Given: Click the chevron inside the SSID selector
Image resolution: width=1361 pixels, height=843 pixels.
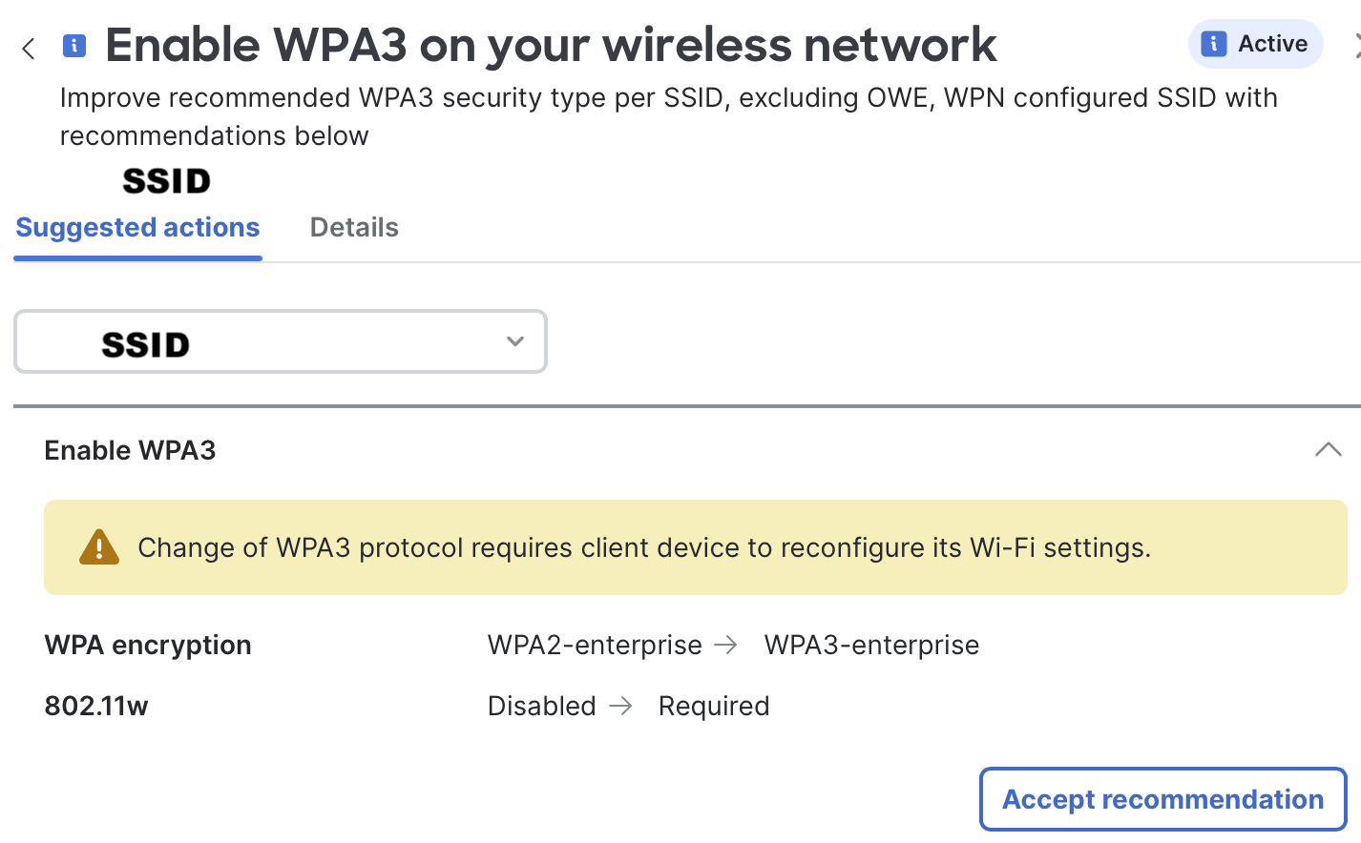Looking at the screenshot, I should [515, 340].
